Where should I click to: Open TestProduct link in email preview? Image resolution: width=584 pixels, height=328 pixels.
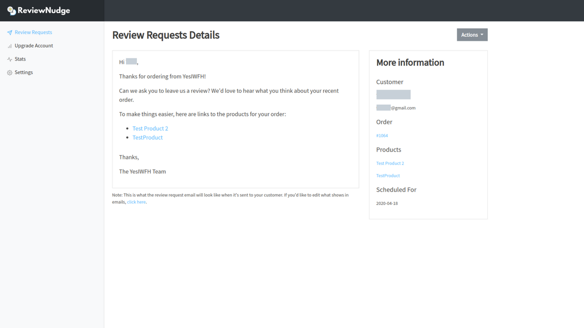[147, 137]
